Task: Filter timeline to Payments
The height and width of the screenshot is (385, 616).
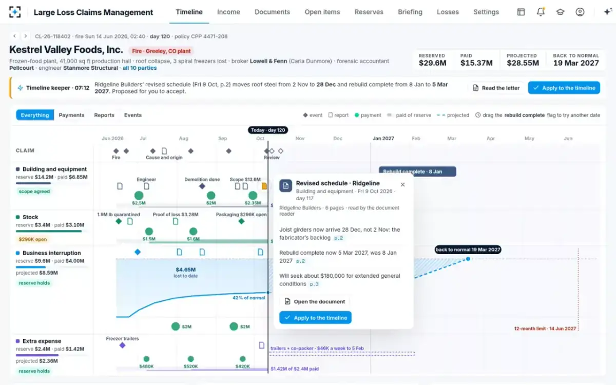Action: 71,115
